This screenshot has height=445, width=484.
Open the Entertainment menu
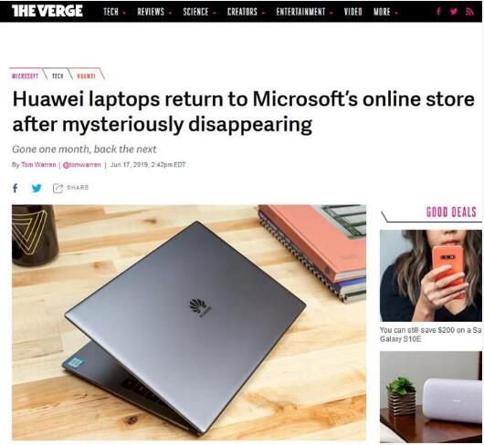[x=304, y=12]
